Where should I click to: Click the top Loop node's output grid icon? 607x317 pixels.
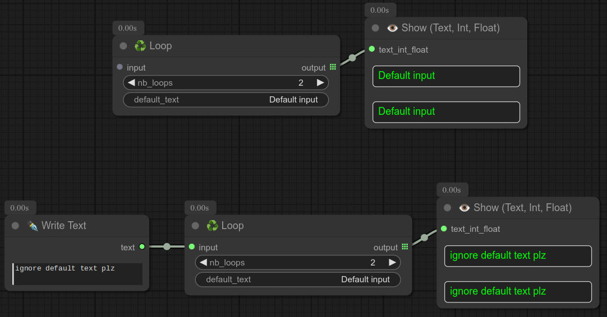click(333, 67)
